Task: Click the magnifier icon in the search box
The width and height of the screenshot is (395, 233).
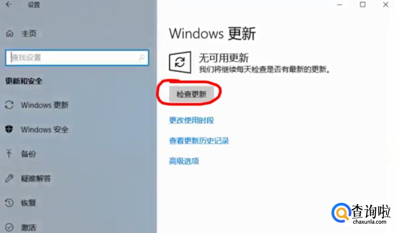Action: pyautogui.click(x=142, y=58)
